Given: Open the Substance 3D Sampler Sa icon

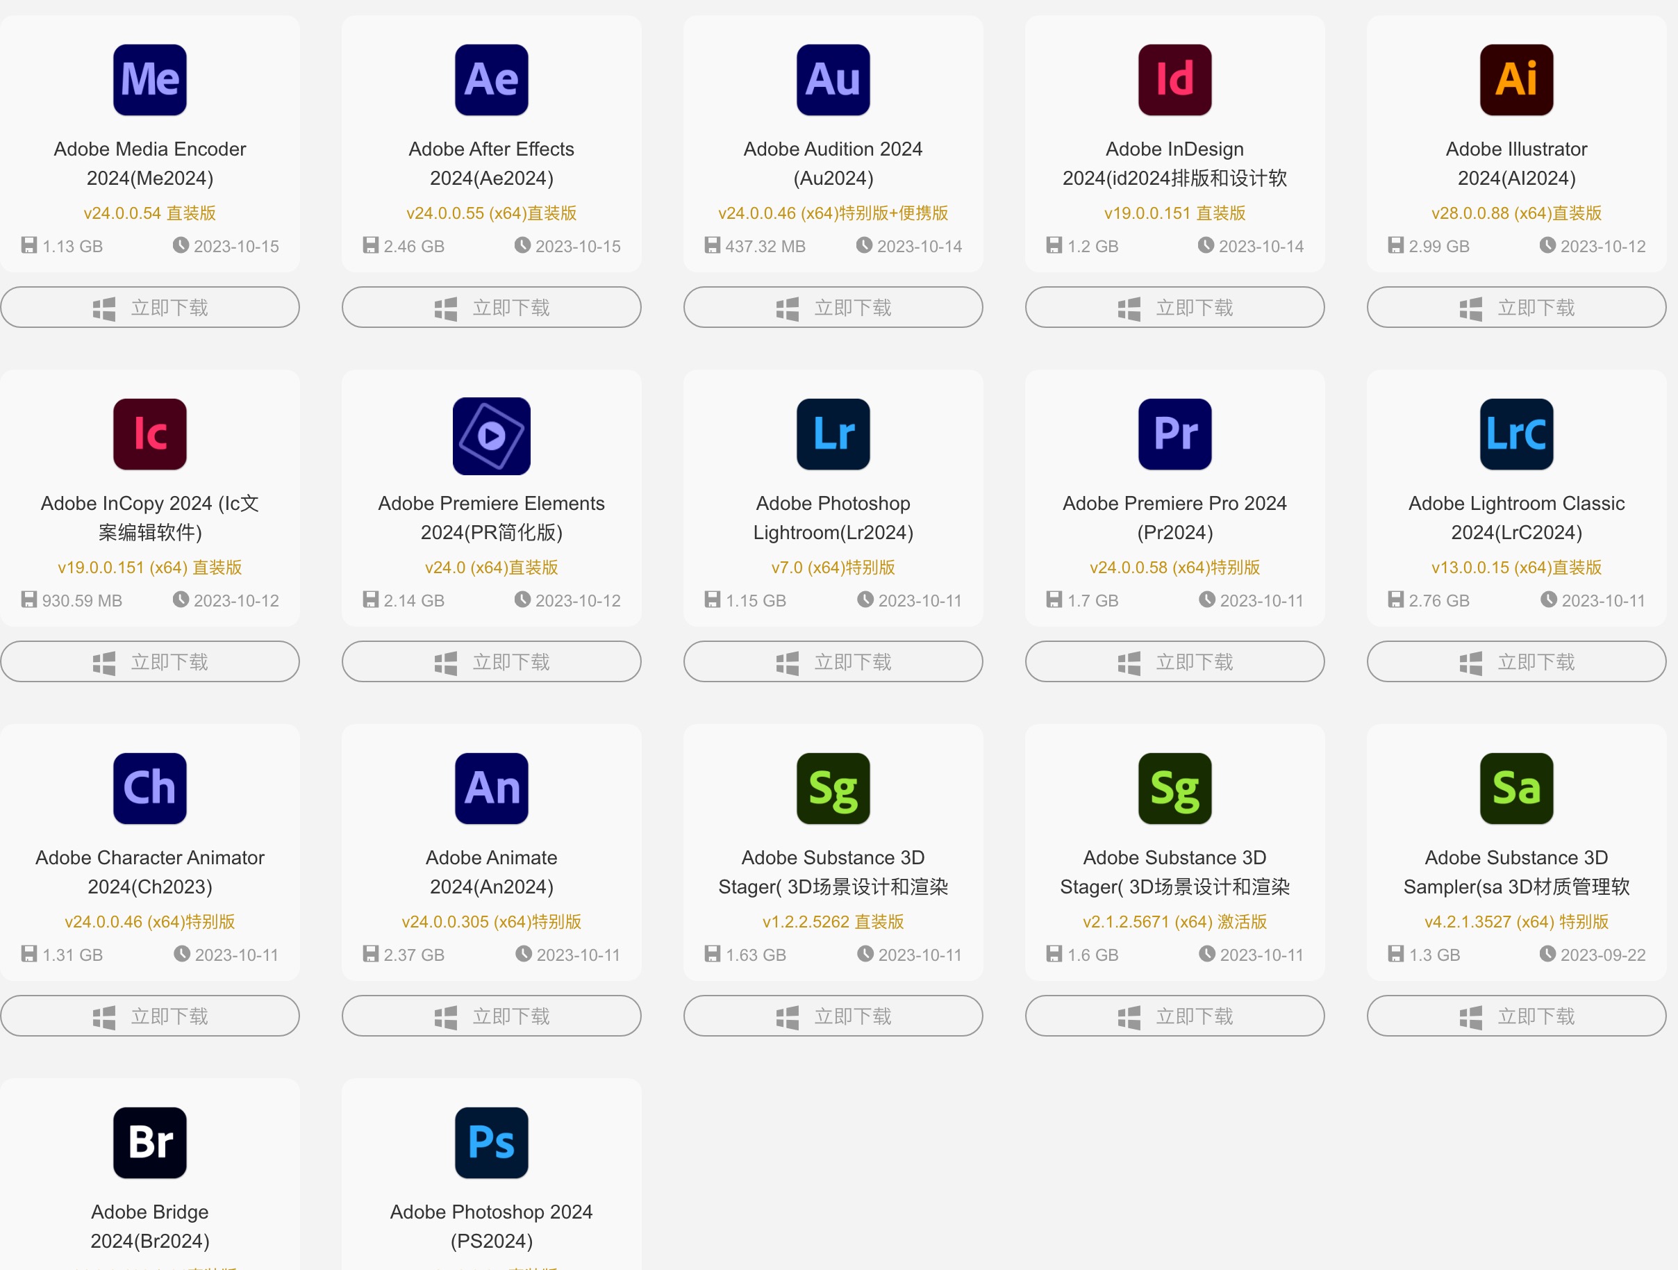Looking at the screenshot, I should (1516, 789).
